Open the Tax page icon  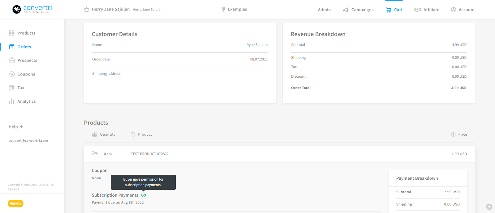pyautogui.click(x=12, y=88)
